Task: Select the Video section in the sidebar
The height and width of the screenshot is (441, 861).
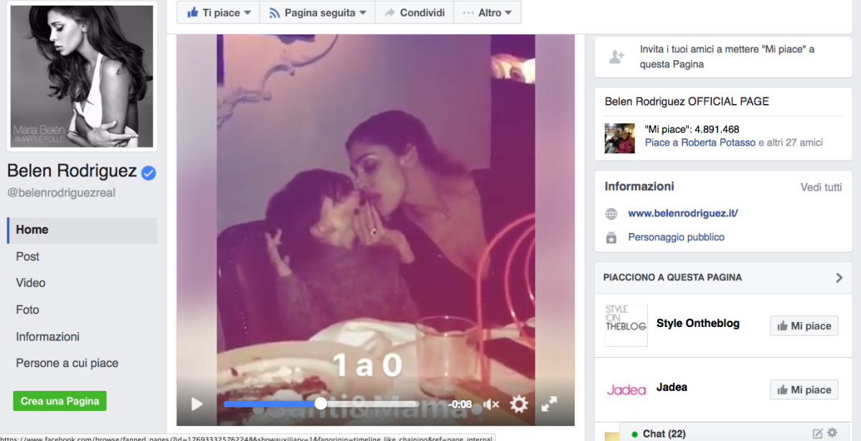Action: (x=30, y=283)
